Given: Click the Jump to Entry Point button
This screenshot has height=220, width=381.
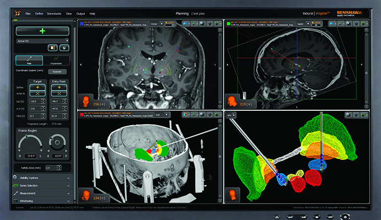Looking at the screenshot, I should tap(59, 93).
